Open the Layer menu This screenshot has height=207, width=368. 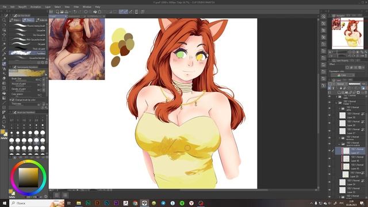pyautogui.click(x=48, y=7)
